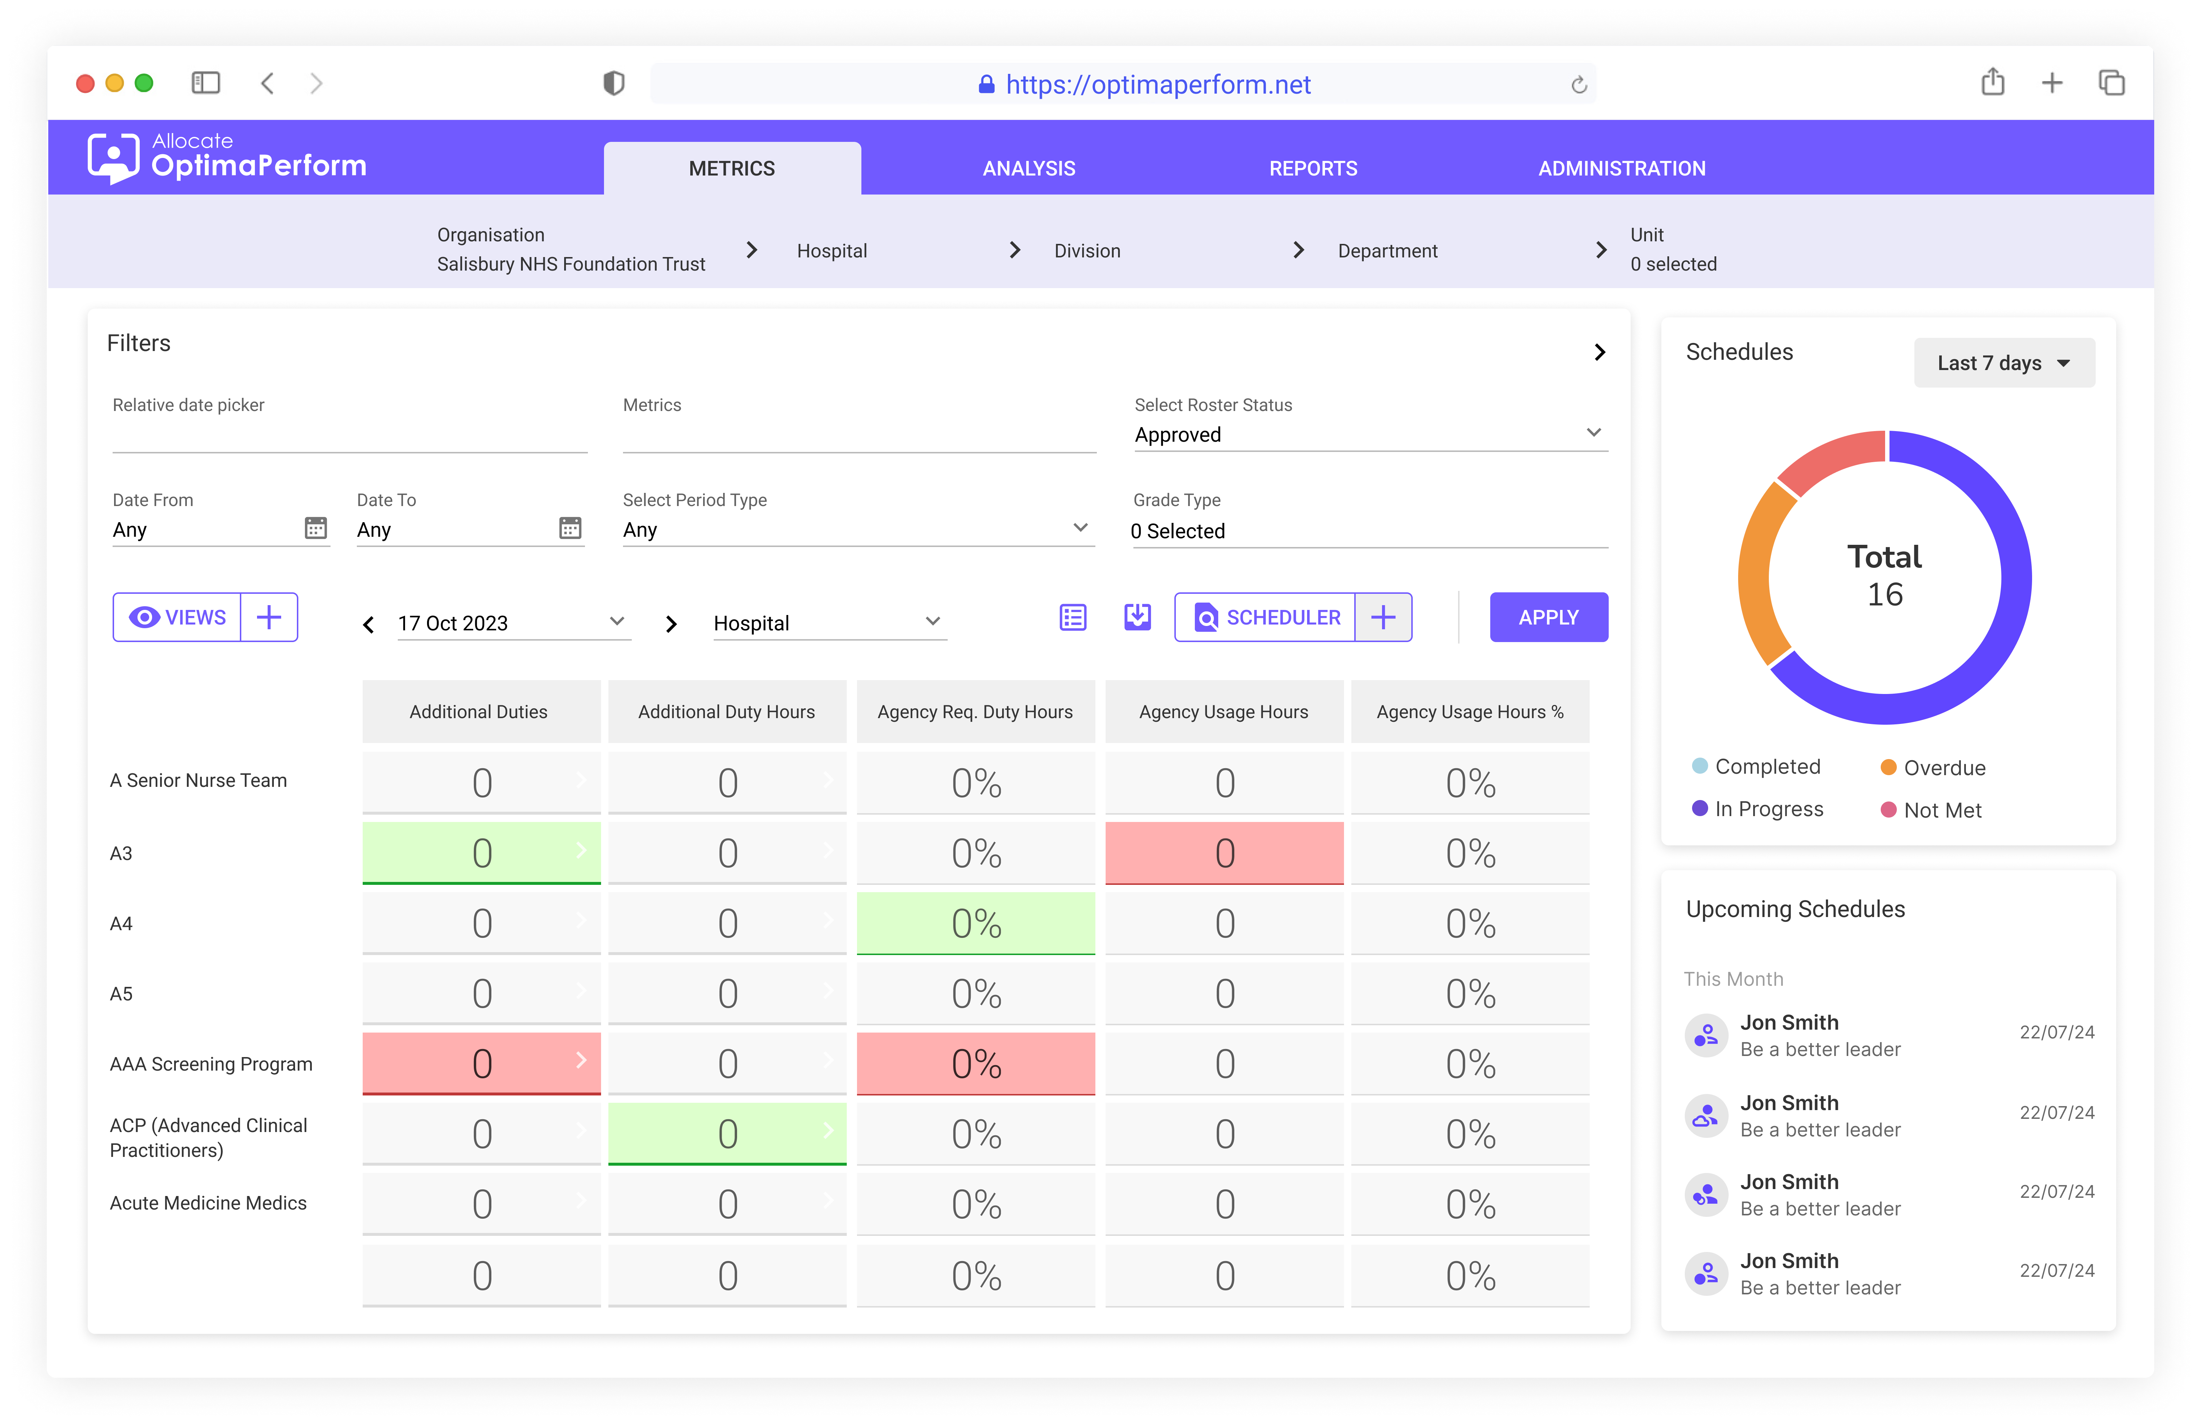This screenshot has width=2201, height=1426.
Task: Open the Hospital level dropdown below filters
Action: click(x=830, y=623)
